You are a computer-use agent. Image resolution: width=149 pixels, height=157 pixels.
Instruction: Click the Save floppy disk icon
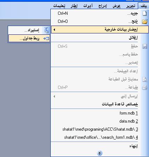145,46
